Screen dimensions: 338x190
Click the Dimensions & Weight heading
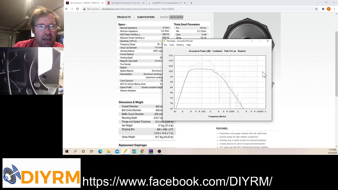131,102
